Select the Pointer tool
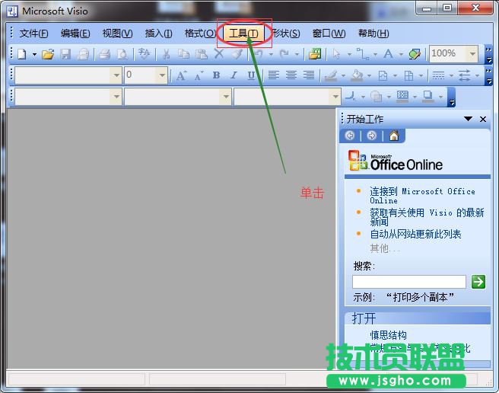This screenshot has height=393, width=499. tap(336, 54)
